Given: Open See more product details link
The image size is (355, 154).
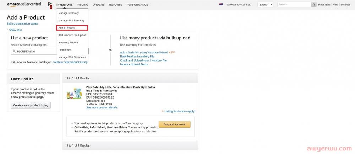Looking at the screenshot, I should 102,107.
